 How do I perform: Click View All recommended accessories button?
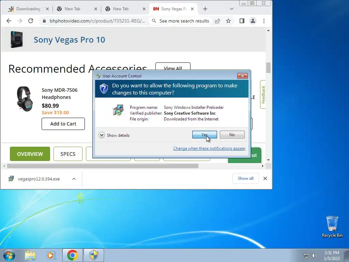tap(173, 67)
